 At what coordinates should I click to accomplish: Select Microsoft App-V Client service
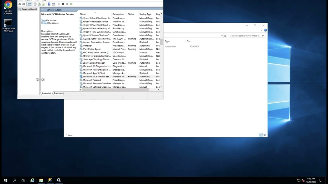[119, 73]
